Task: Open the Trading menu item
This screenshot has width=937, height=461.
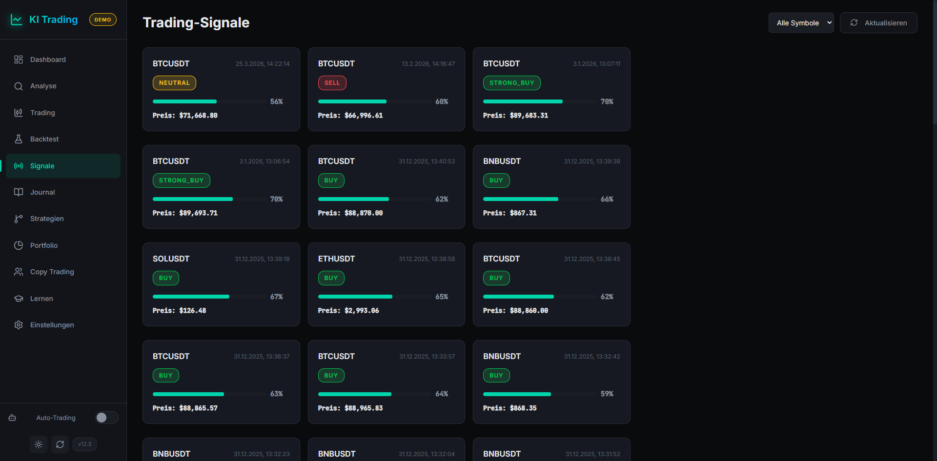Action: tap(42, 113)
